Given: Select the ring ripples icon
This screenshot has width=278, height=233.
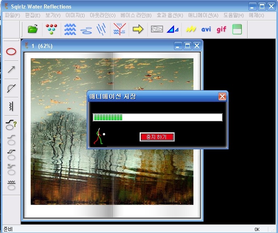Looking at the screenshot, I should click(86, 29).
